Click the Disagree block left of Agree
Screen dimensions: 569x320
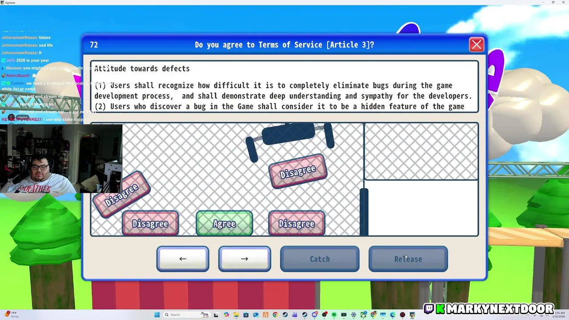[x=150, y=223]
